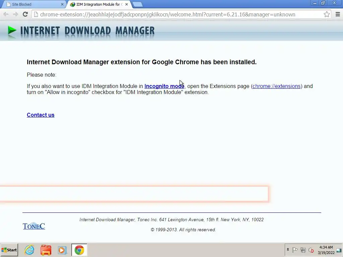Click the page icon in the address bar
This screenshot has width=343, height=257.
coord(36,14)
